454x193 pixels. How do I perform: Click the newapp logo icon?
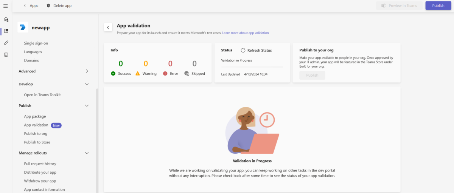coord(23,28)
